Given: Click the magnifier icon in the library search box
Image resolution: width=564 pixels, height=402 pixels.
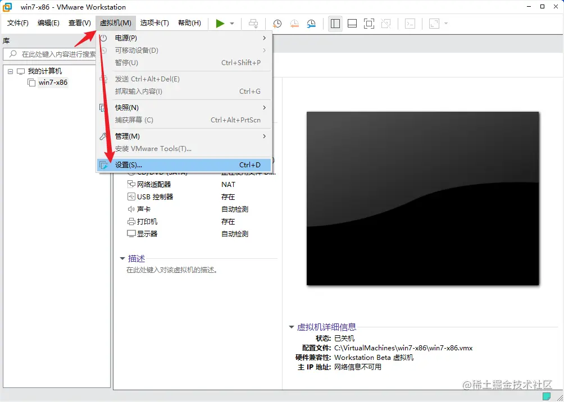Looking at the screenshot, I should (x=13, y=54).
